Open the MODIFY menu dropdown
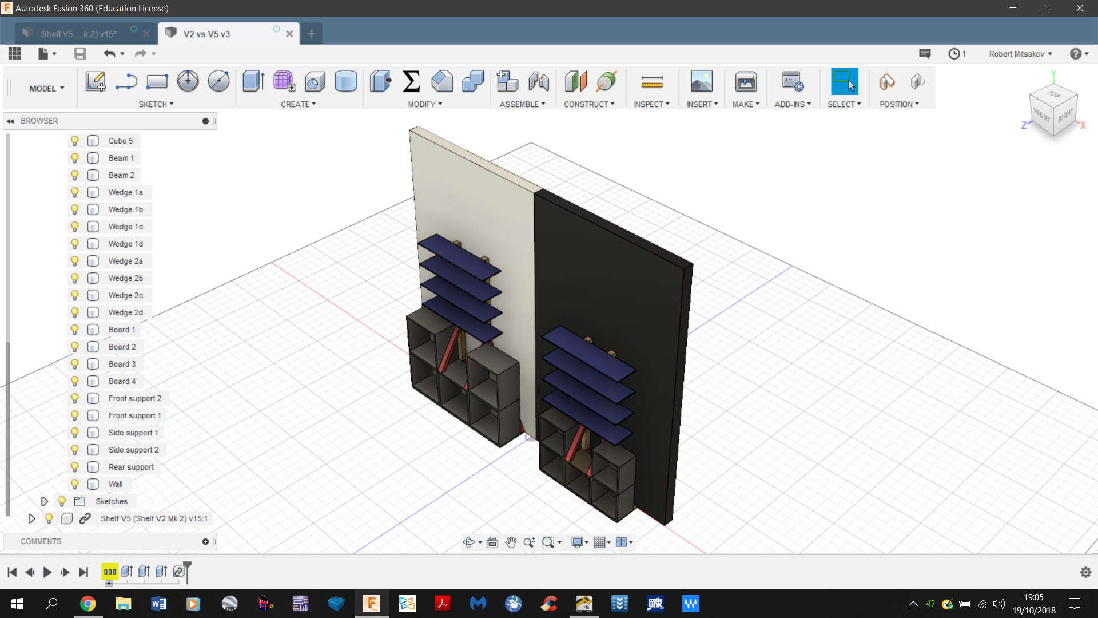 pos(425,104)
